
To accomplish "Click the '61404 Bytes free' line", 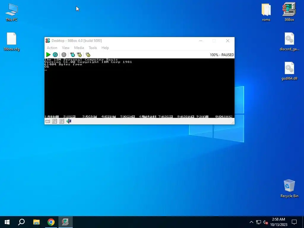I will click(x=63, y=64).
